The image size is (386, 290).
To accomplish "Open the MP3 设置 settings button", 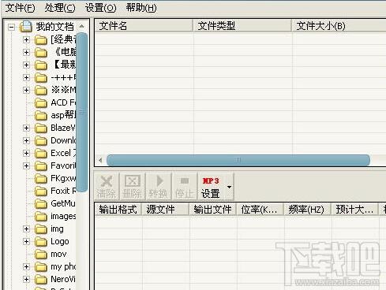I will (x=211, y=187).
